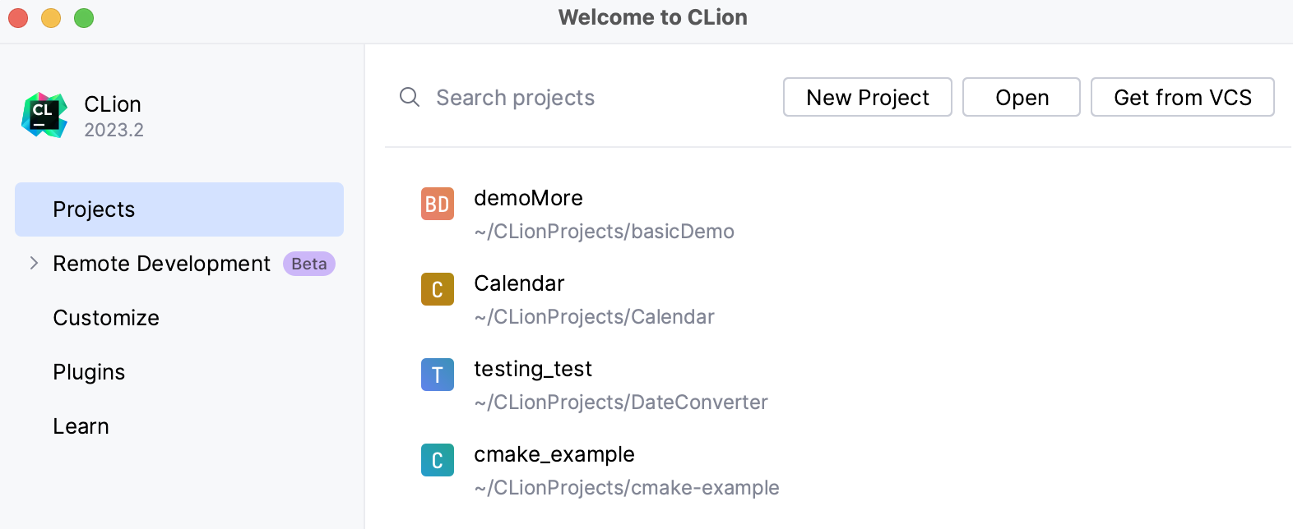Click the teal cmake_example C icon
This screenshot has height=529, width=1293.
tap(438, 460)
